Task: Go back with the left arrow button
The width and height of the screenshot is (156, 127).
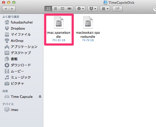Action: click(5, 9)
